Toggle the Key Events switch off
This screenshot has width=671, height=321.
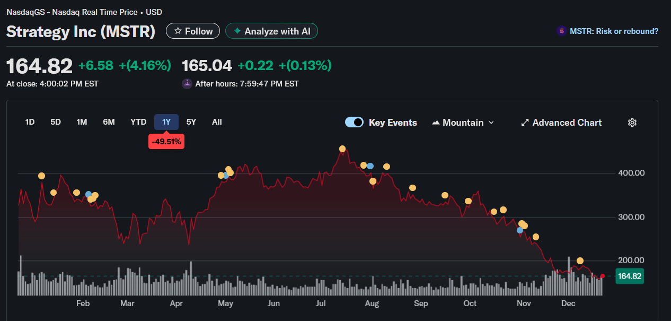pyautogui.click(x=354, y=122)
